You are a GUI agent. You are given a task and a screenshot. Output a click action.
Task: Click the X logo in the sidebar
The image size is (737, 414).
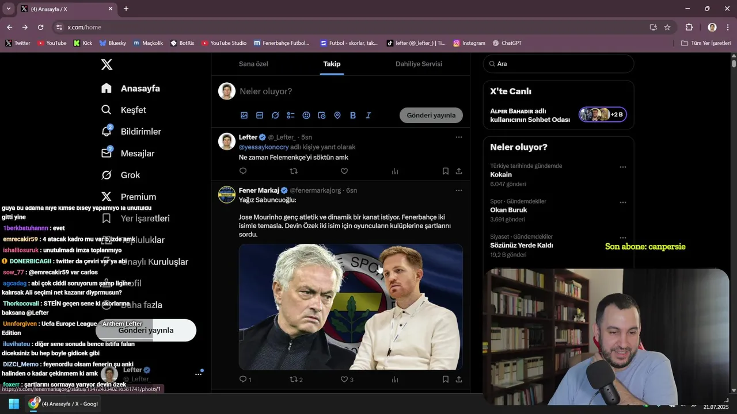pyautogui.click(x=107, y=65)
